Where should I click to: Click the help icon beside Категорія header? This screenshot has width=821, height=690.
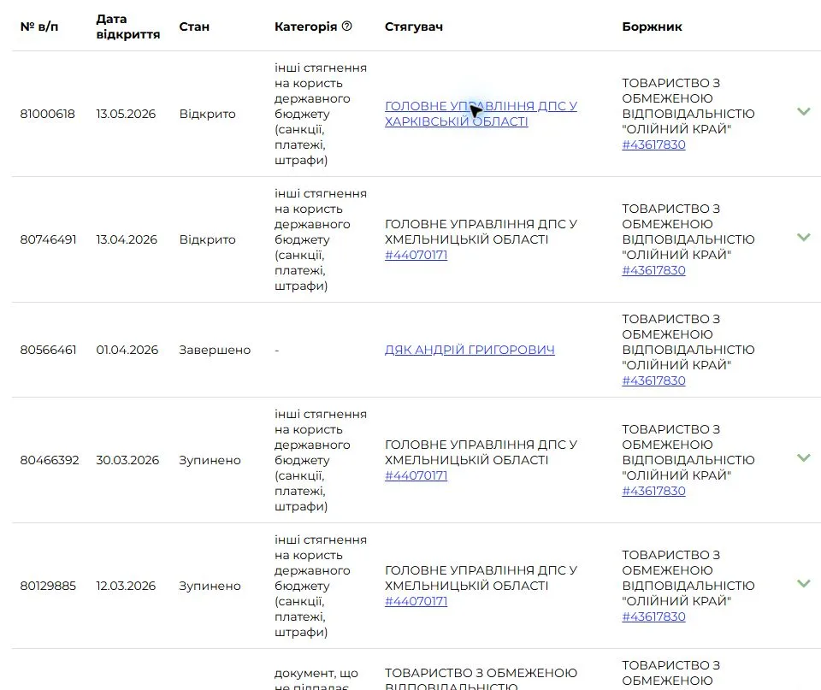[x=346, y=26]
